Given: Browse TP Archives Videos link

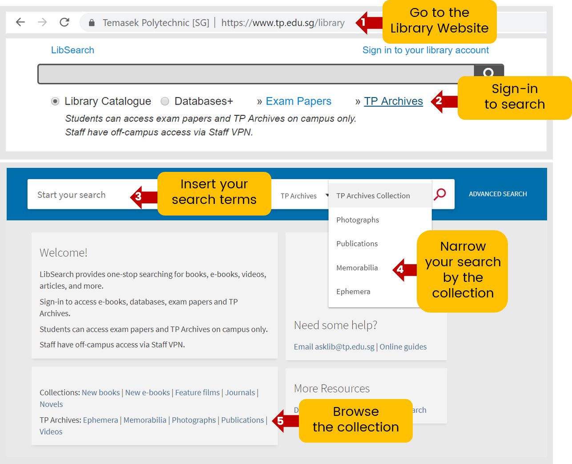Looking at the screenshot, I should (51, 432).
